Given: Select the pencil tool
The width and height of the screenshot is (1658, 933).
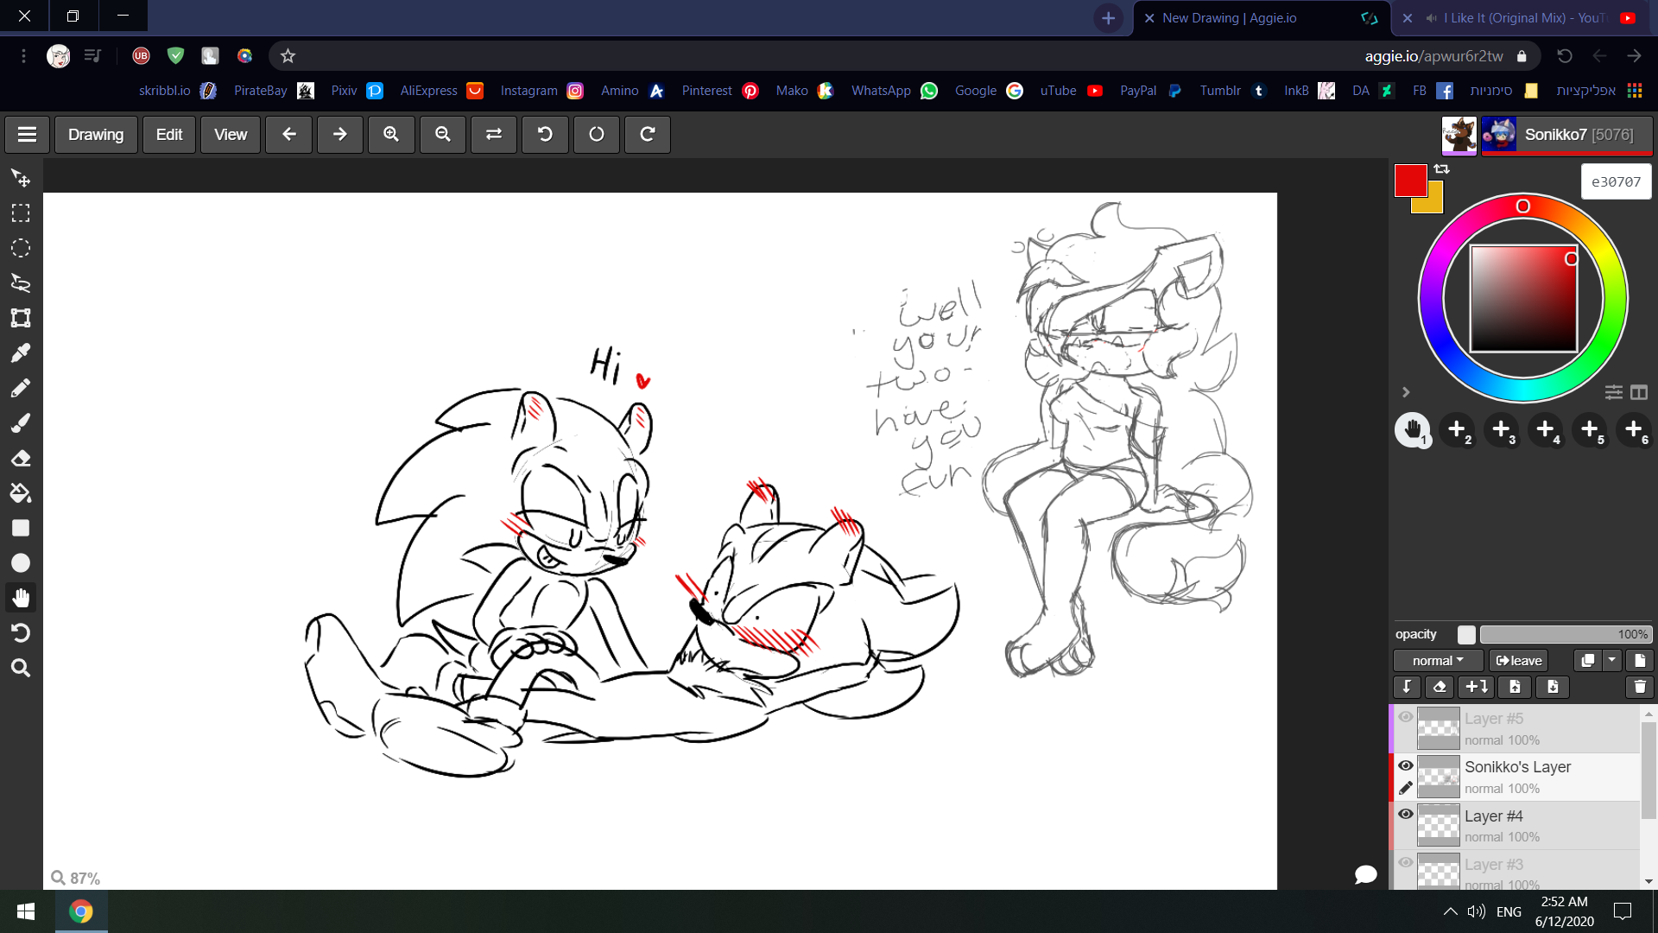Looking at the screenshot, I should (21, 388).
